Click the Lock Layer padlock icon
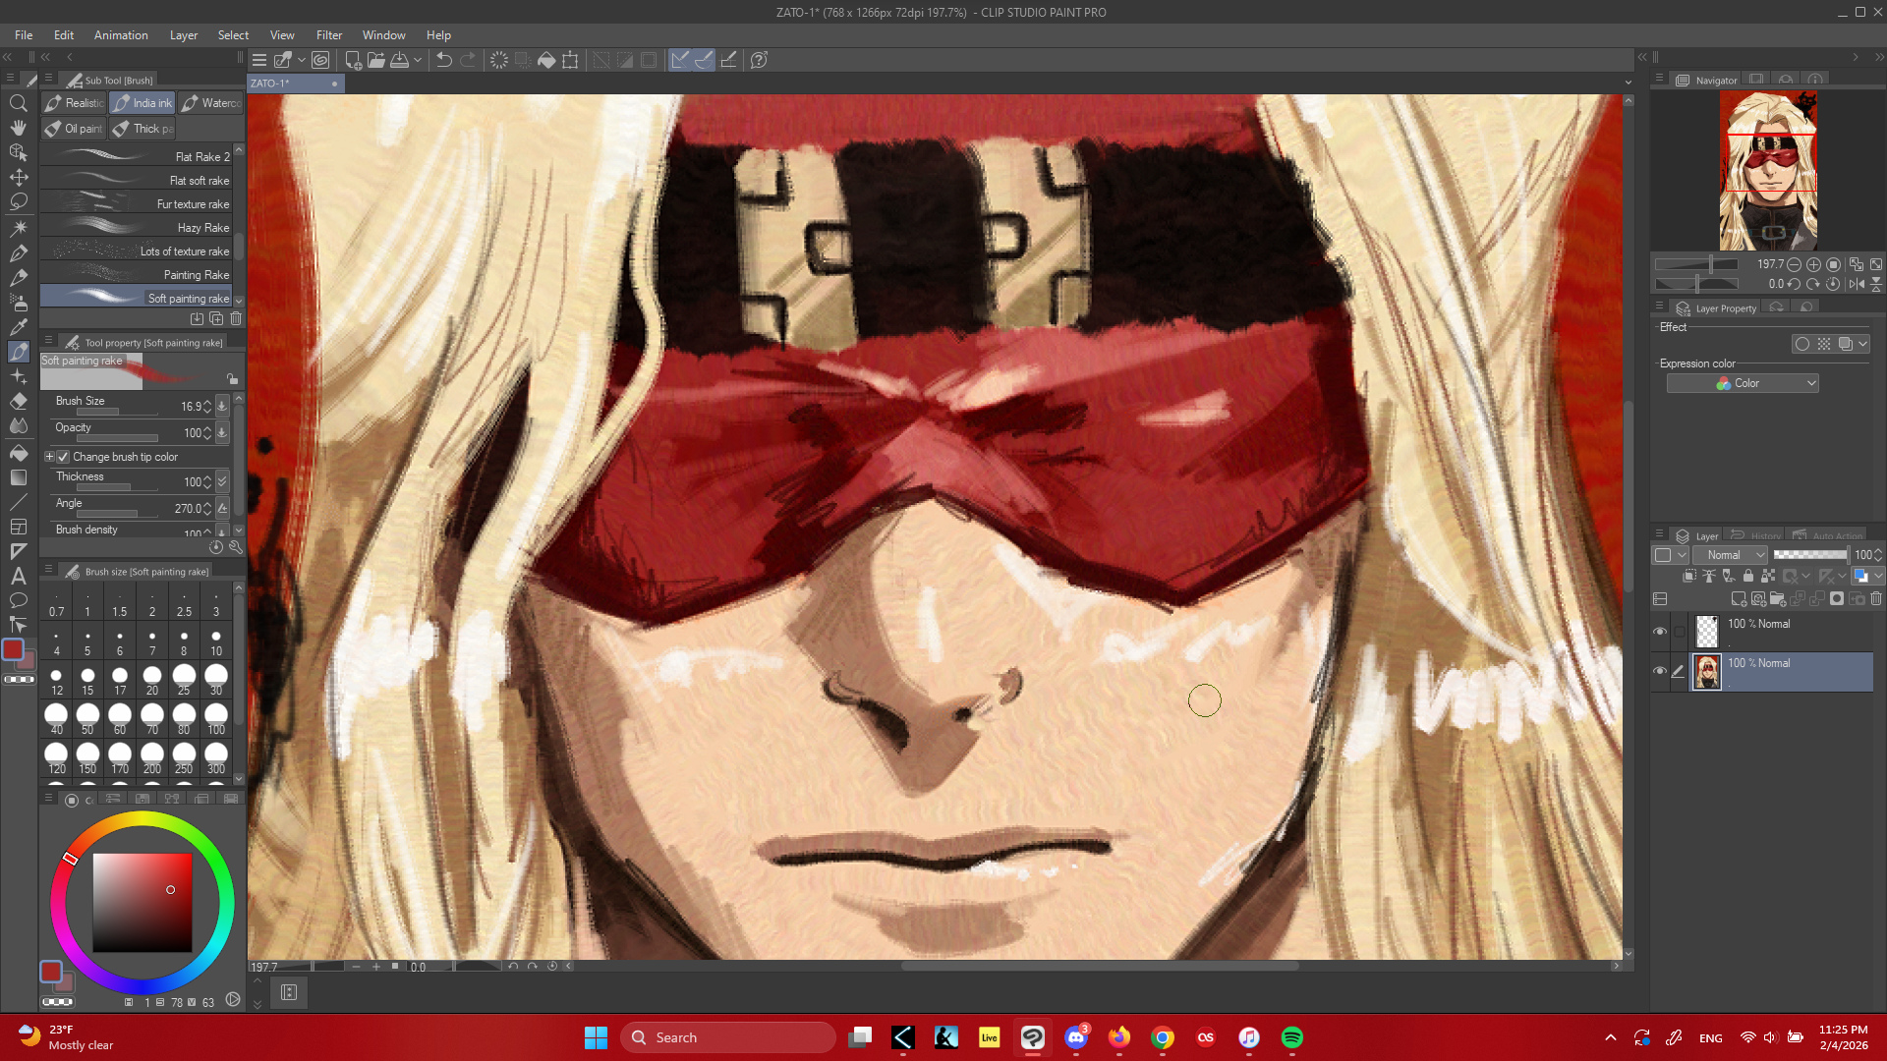 [x=1748, y=577]
